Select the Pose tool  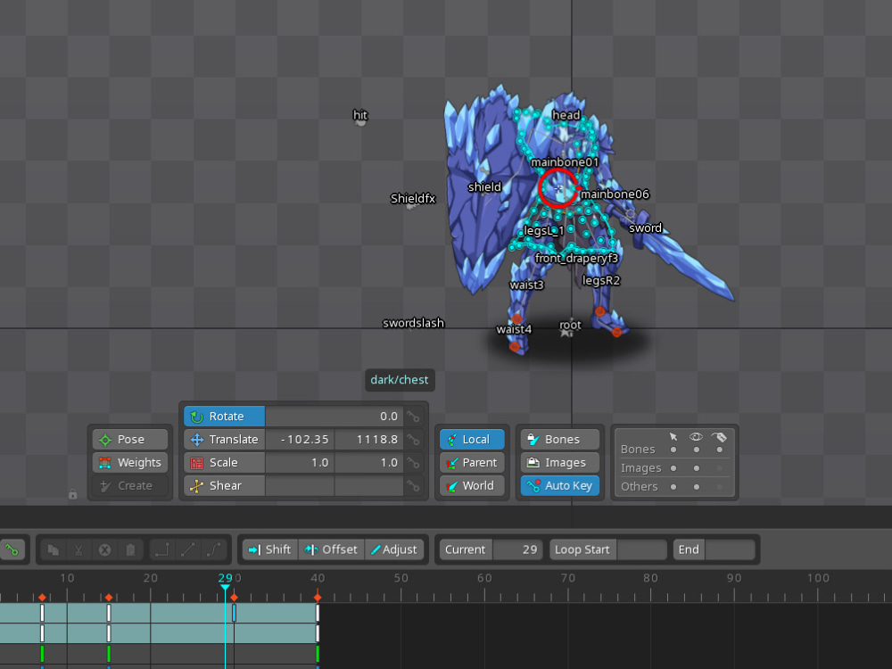[x=130, y=439]
